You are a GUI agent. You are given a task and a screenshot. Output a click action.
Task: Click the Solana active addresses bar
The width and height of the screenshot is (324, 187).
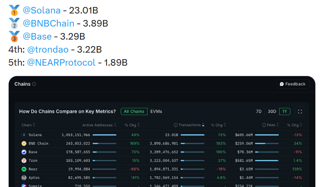tap(104, 135)
